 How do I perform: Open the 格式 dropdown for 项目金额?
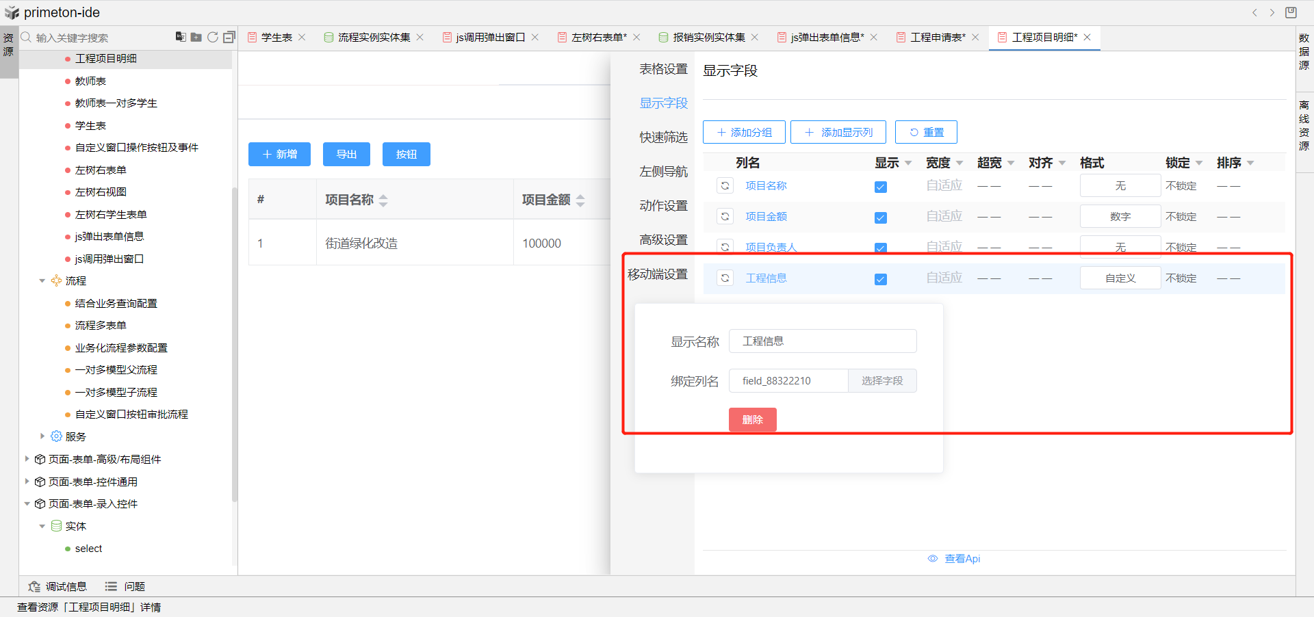pyautogui.click(x=1120, y=217)
